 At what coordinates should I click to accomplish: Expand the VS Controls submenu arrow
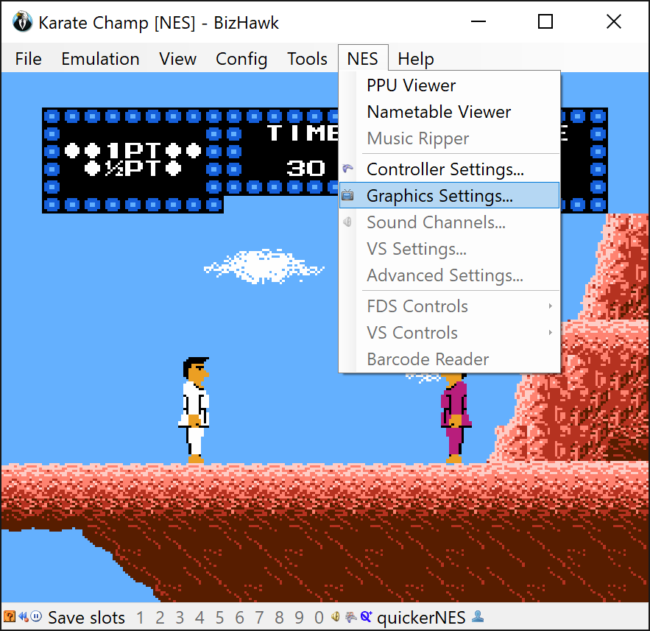point(550,333)
